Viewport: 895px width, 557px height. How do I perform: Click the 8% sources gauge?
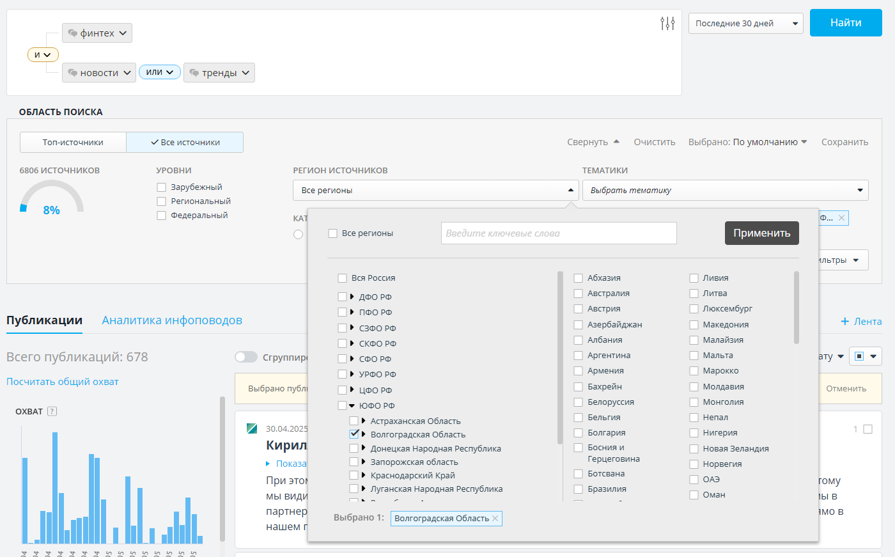51,197
